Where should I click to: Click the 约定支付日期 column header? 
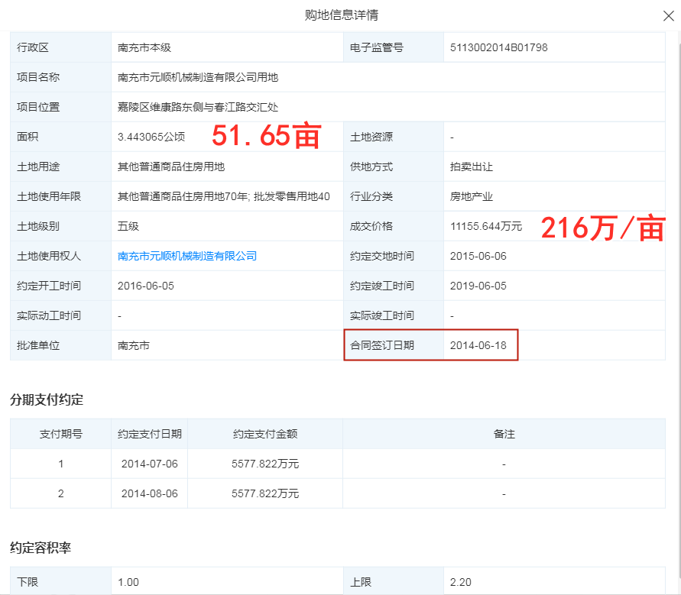(149, 434)
